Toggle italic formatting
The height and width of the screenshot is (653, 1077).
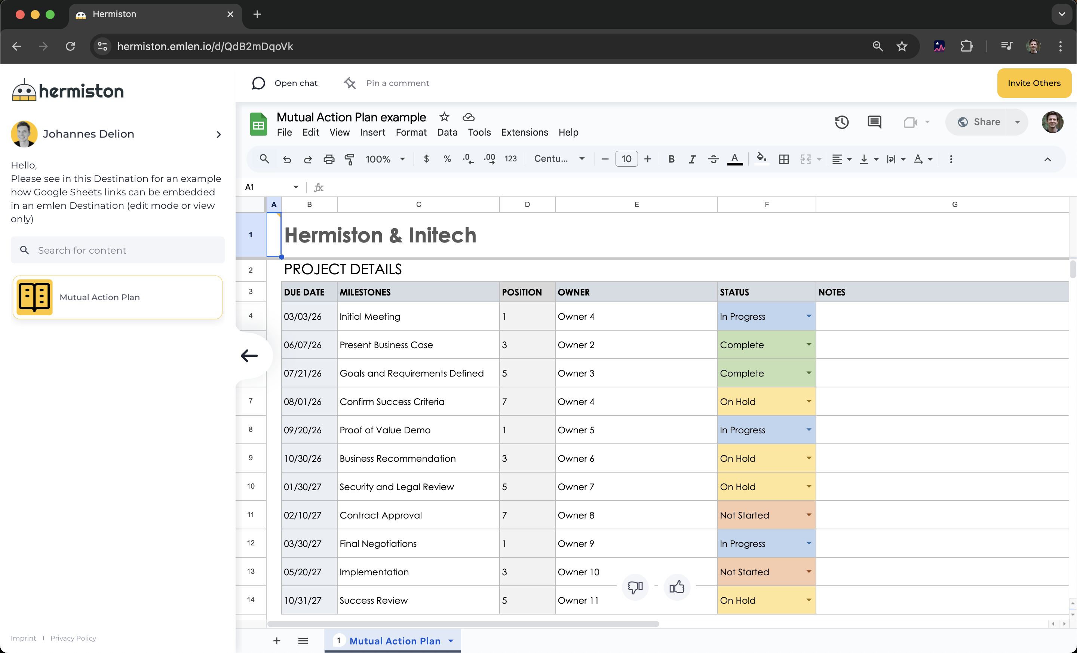[x=692, y=159]
